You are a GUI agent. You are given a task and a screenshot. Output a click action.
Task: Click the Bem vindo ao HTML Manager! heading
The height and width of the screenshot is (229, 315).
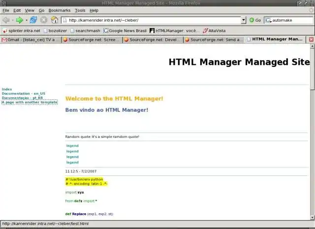[107, 110]
